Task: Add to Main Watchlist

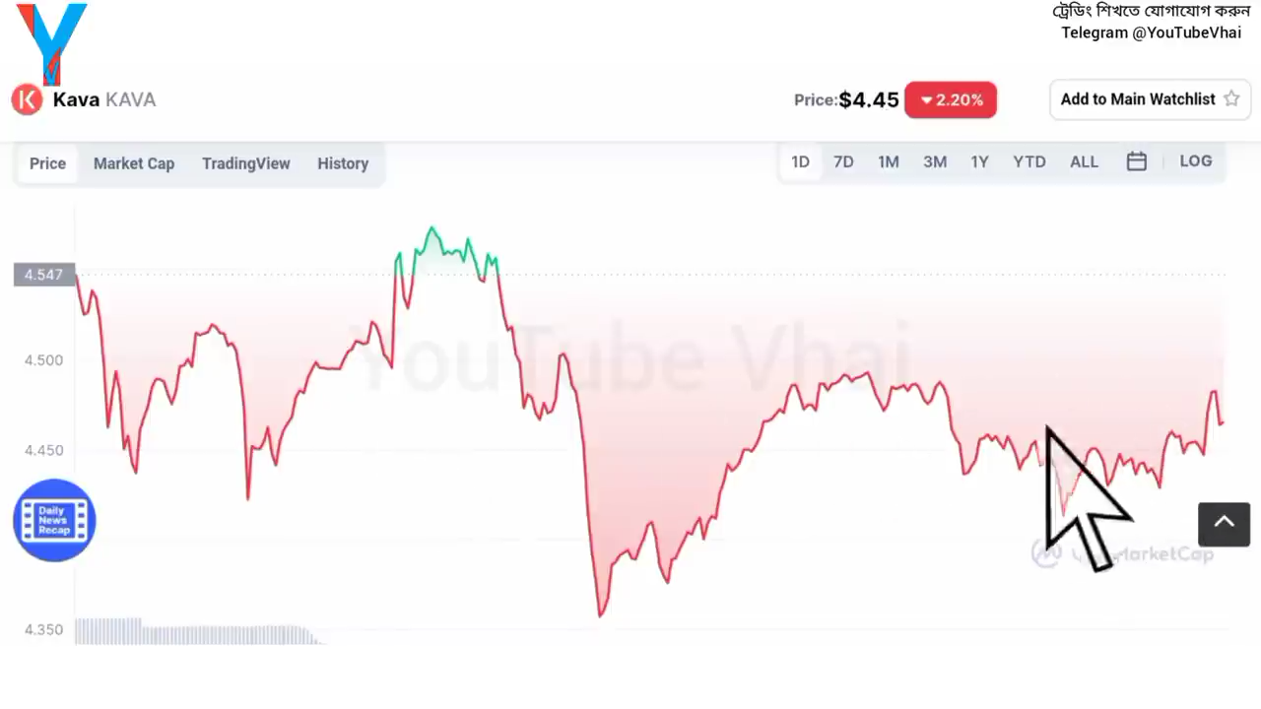Action: 1150,99
